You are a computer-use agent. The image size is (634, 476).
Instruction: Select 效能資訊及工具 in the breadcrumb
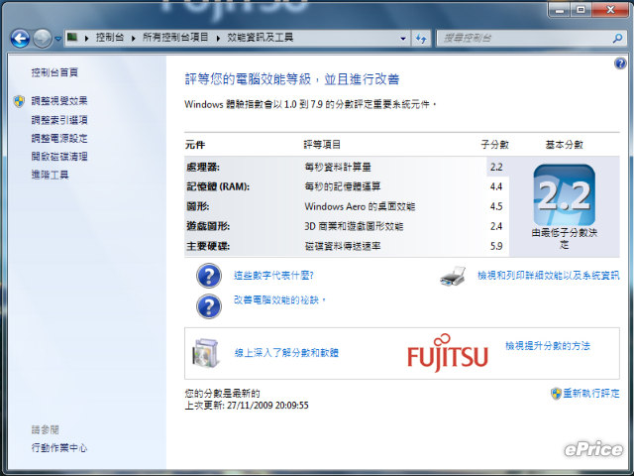click(260, 38)
